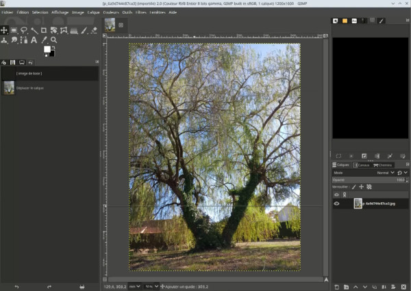Select the Gradient tool
411x291 pixels.
(x=74, y=30)
